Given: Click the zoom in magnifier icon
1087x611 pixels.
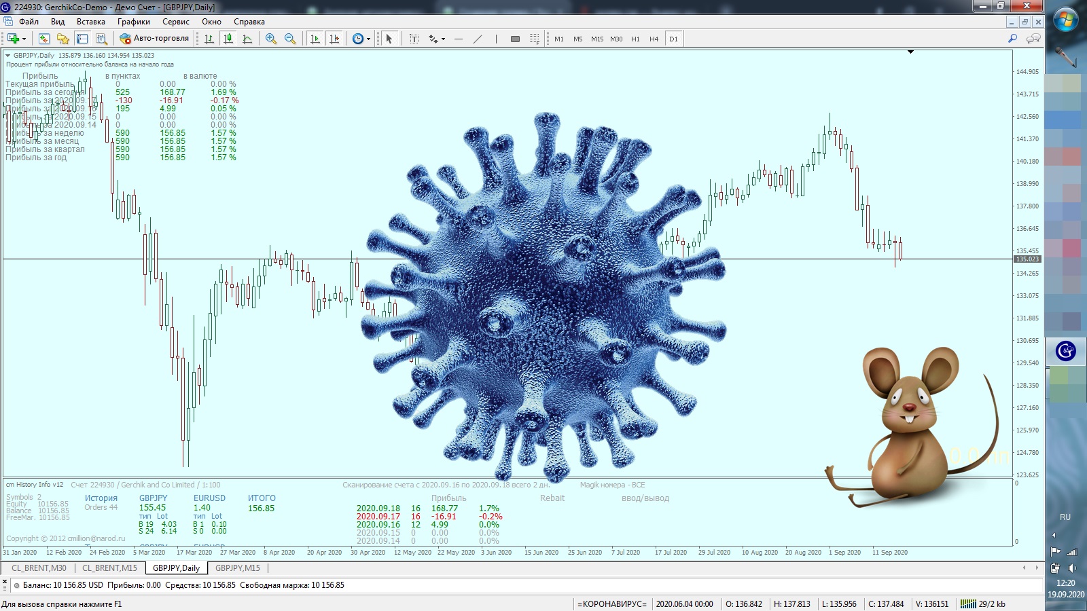Looking at the screenshot, I should click(271, 39).
